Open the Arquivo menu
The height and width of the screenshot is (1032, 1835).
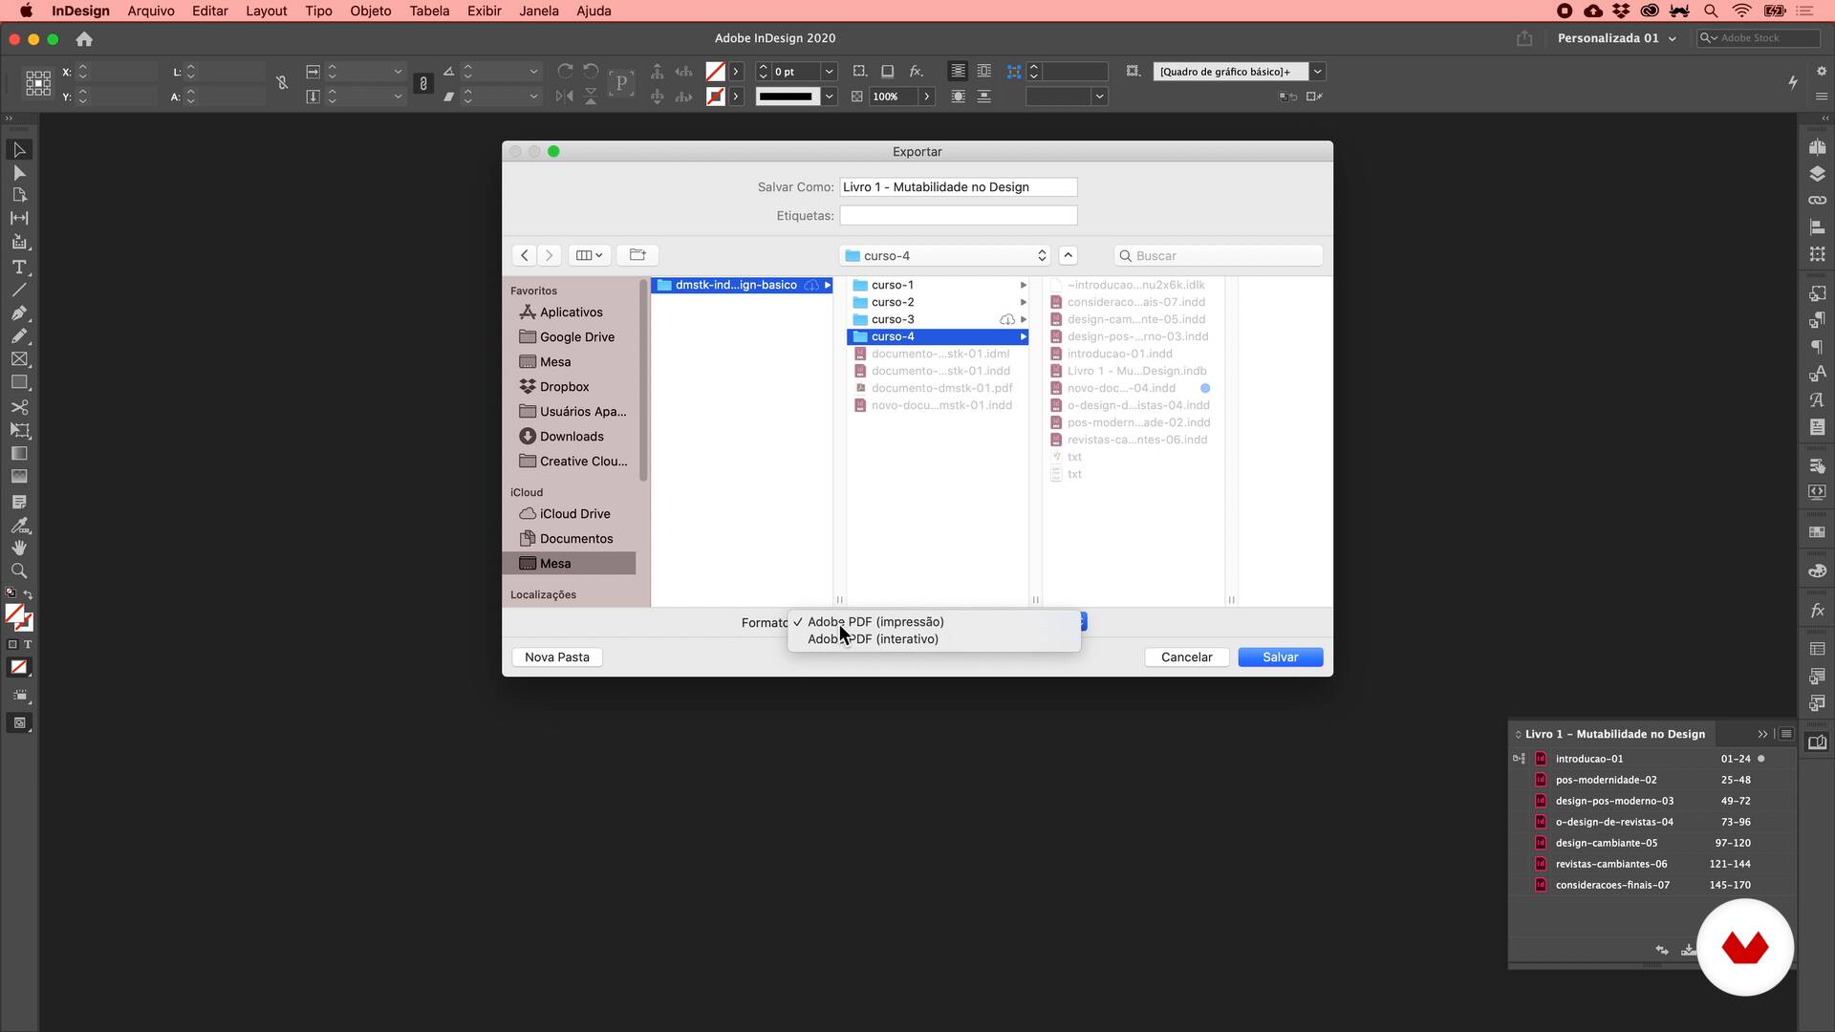point(151,11)
